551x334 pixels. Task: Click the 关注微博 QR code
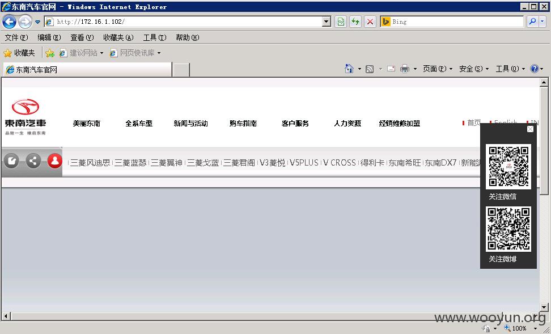coord(508,229)
